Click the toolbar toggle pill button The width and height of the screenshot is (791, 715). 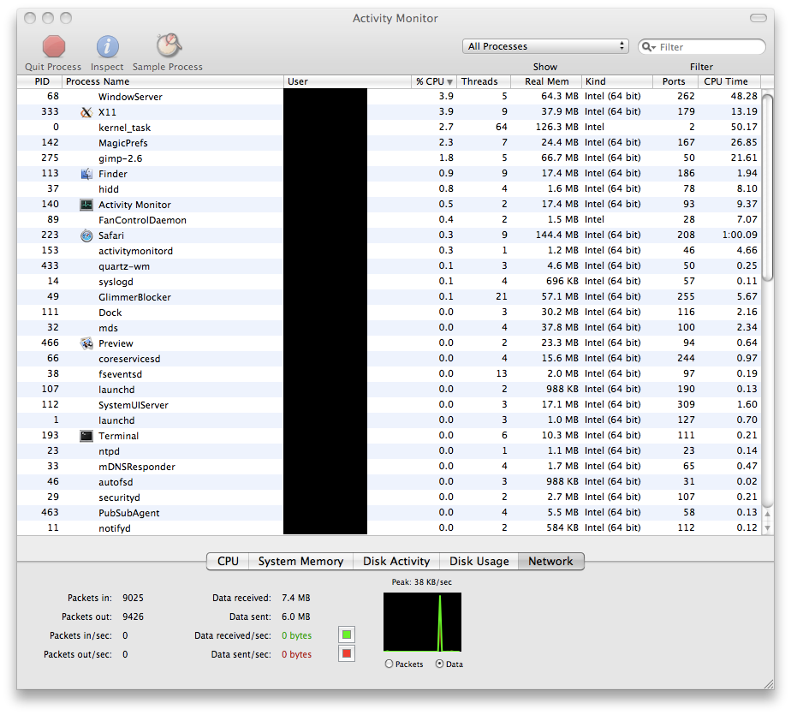(758, 18)
